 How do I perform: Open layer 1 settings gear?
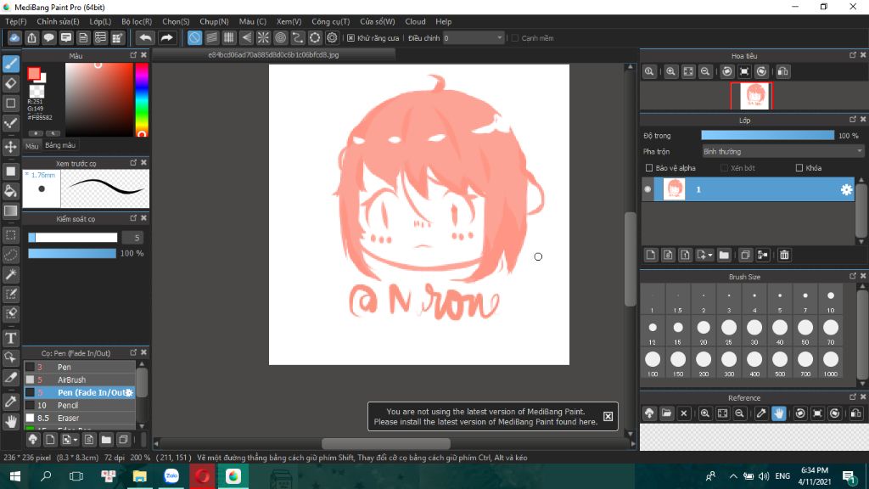point(846,189)
